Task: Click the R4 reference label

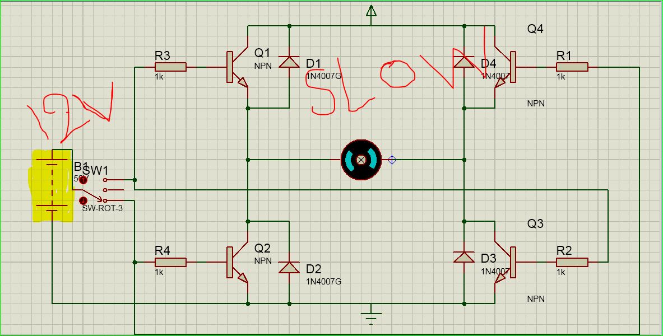Action: (x=163, y=251)
